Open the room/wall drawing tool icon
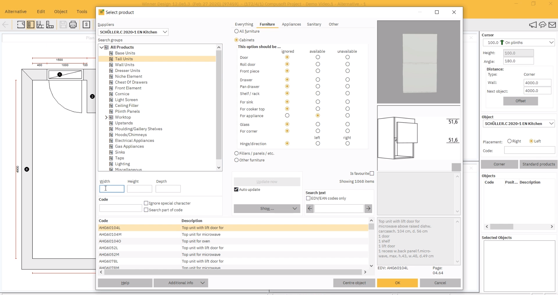This screenshot has width=558, height=295. 21,25
